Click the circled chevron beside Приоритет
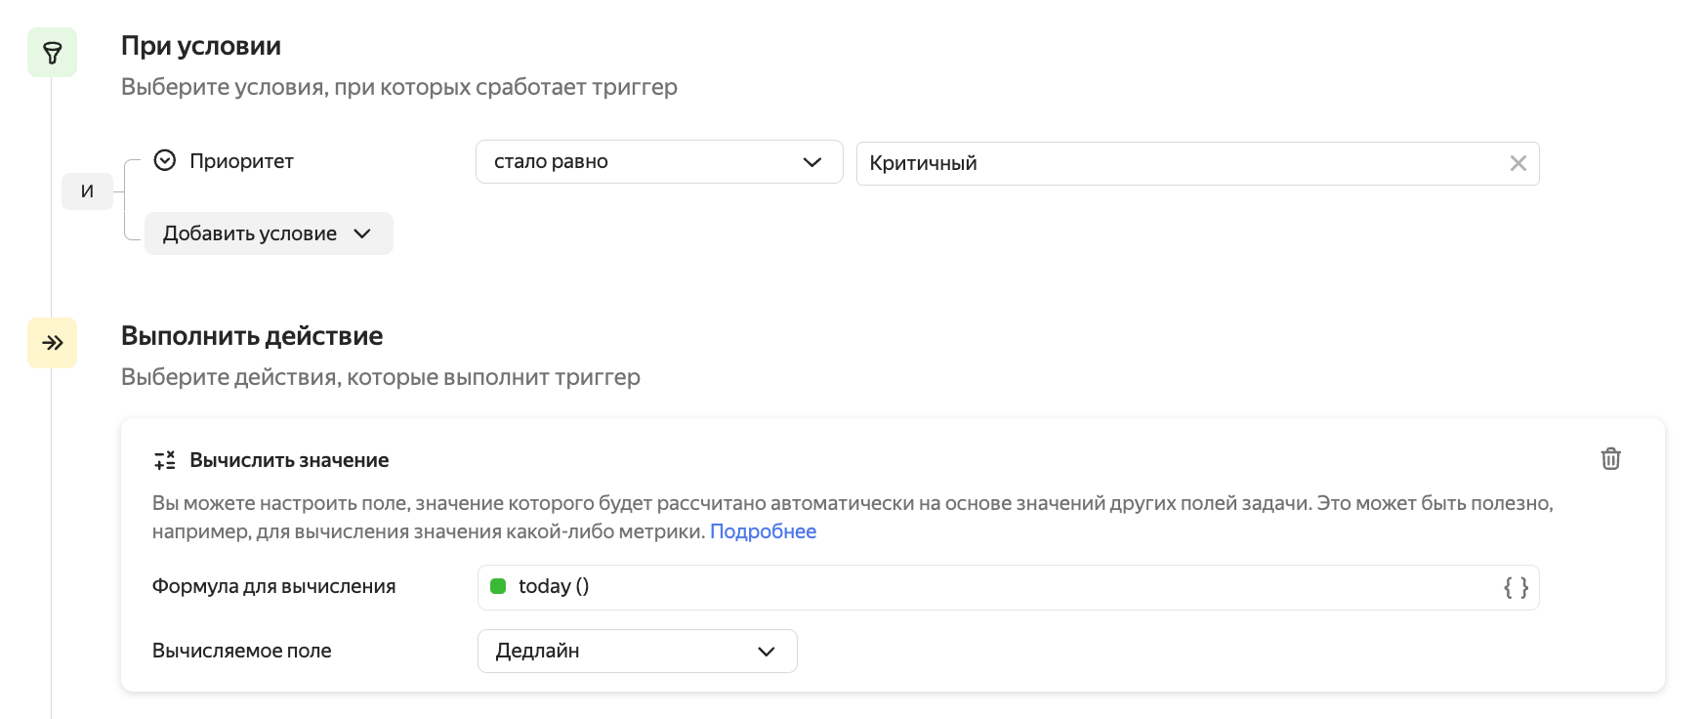This screenshot has height=719, width=1705. point(165,161)
